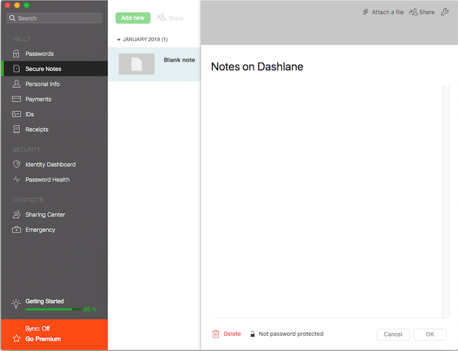Click the Share button in note header
Screen dimensions: 458x351
(422, 12)
